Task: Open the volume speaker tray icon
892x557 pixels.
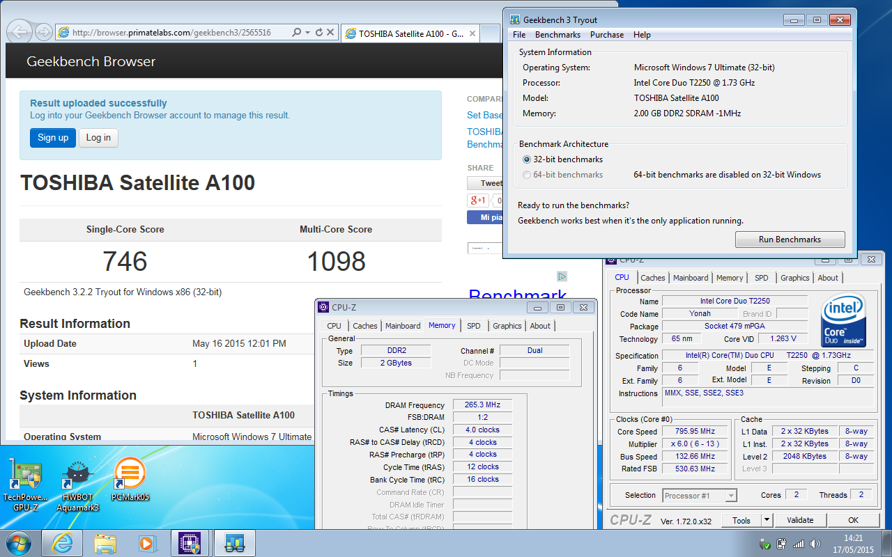Action: (x=815, y=544)
